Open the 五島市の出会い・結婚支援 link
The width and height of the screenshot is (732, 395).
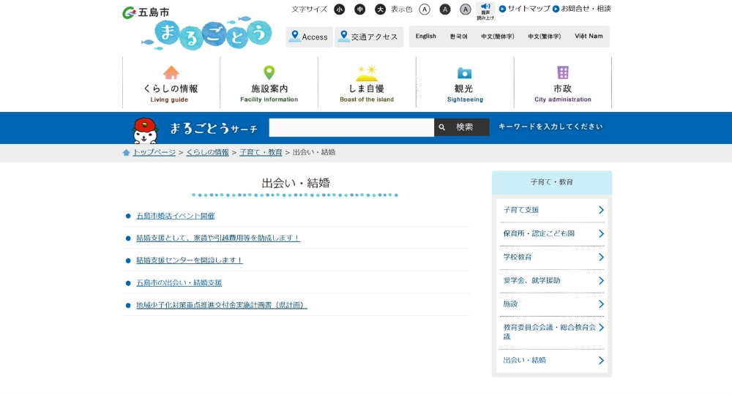point(179,282)
